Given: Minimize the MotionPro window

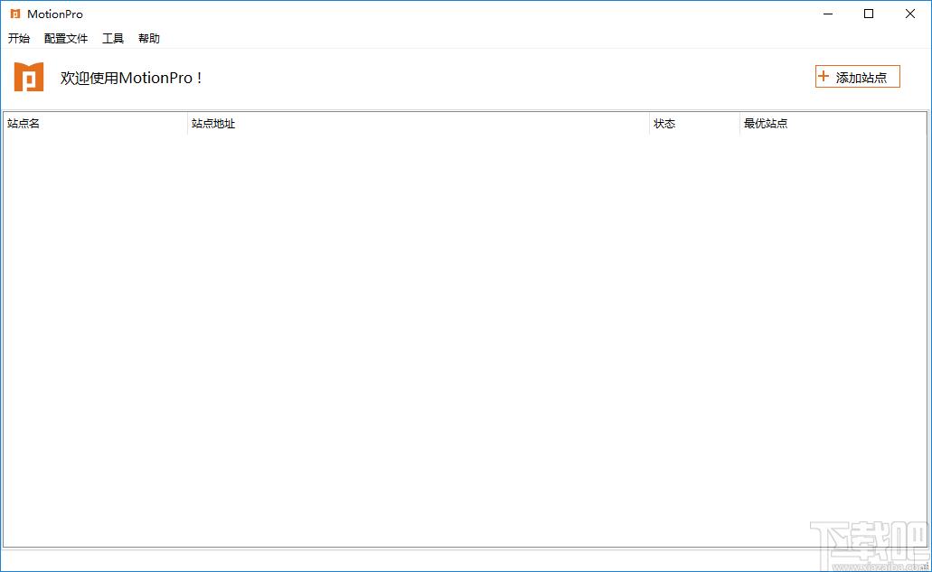Looking at the screenshot, I should [828, 14].
